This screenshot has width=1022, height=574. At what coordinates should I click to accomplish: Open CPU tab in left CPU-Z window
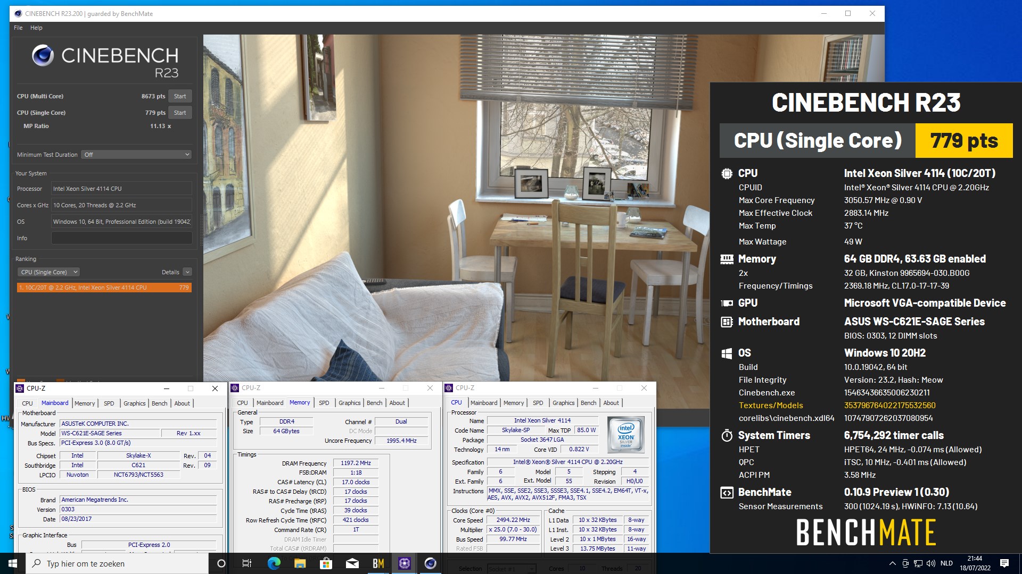(28, 403)
